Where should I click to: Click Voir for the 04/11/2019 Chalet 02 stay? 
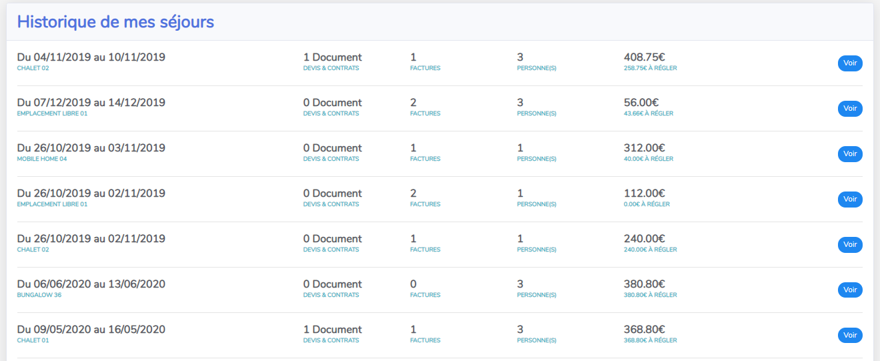[849, 63]
